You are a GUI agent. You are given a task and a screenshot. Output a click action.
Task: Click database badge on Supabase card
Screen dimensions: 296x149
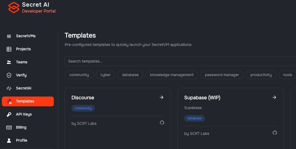[194, 118]
